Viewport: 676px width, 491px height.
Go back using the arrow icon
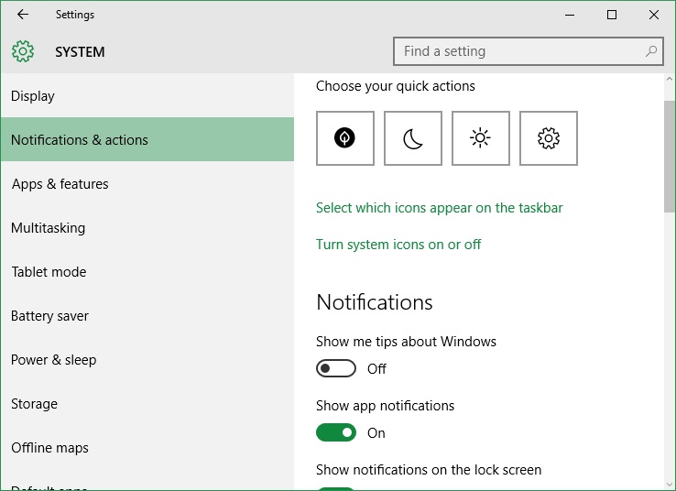tap(23, 15)
